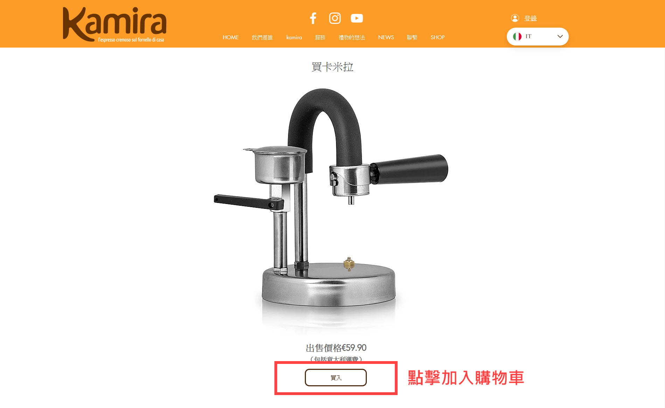Open the Facebook page icon

point(313,18)
